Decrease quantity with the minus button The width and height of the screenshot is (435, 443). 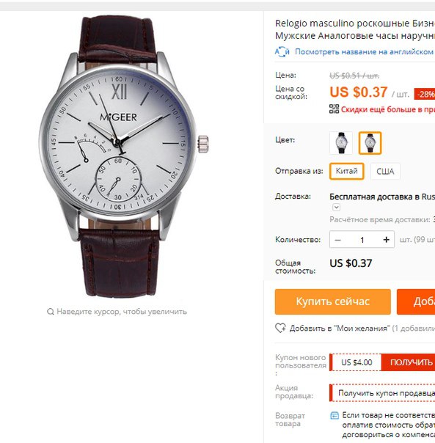337,240
